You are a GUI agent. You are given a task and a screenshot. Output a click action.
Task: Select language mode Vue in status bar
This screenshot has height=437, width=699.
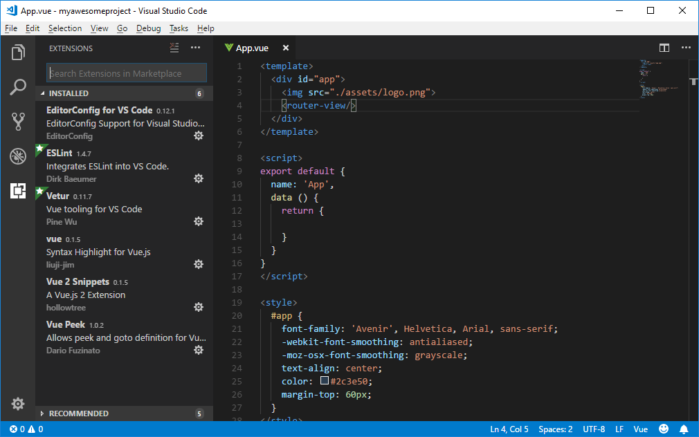(x=641, y=429)
